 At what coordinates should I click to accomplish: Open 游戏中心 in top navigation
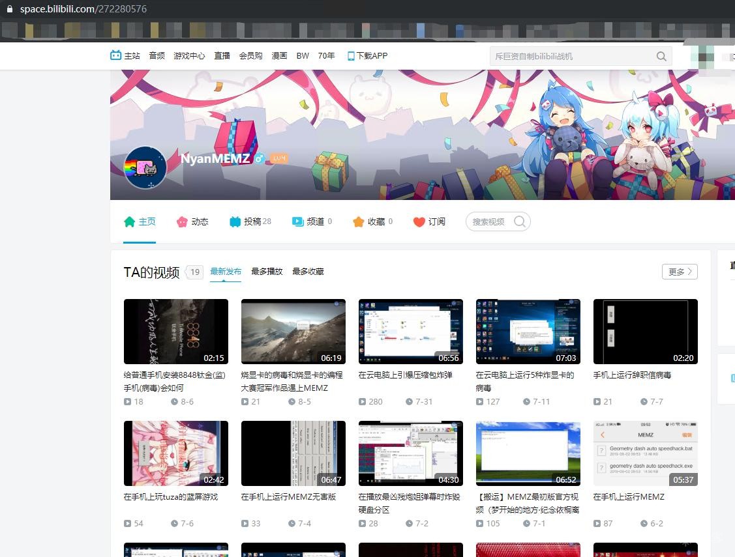pos(189,56)
